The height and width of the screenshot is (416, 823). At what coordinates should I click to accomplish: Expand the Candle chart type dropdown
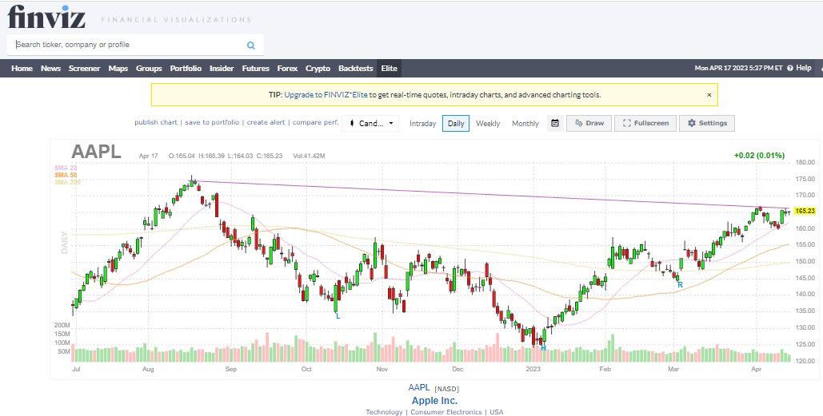coord(370,123)
